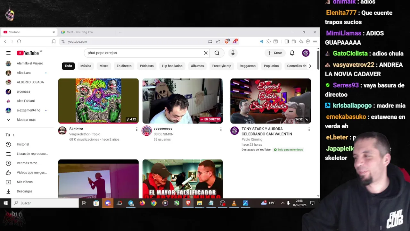Viewport: 410px width, 231px height.
Task: Open Ver más tarde in the sidebar
Action: tap(27, 163)
